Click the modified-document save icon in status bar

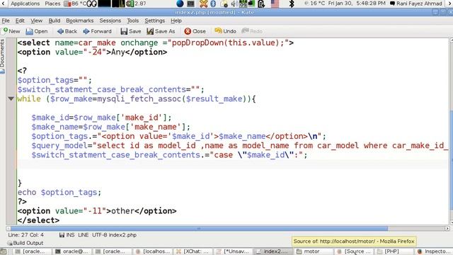(62, 234)
